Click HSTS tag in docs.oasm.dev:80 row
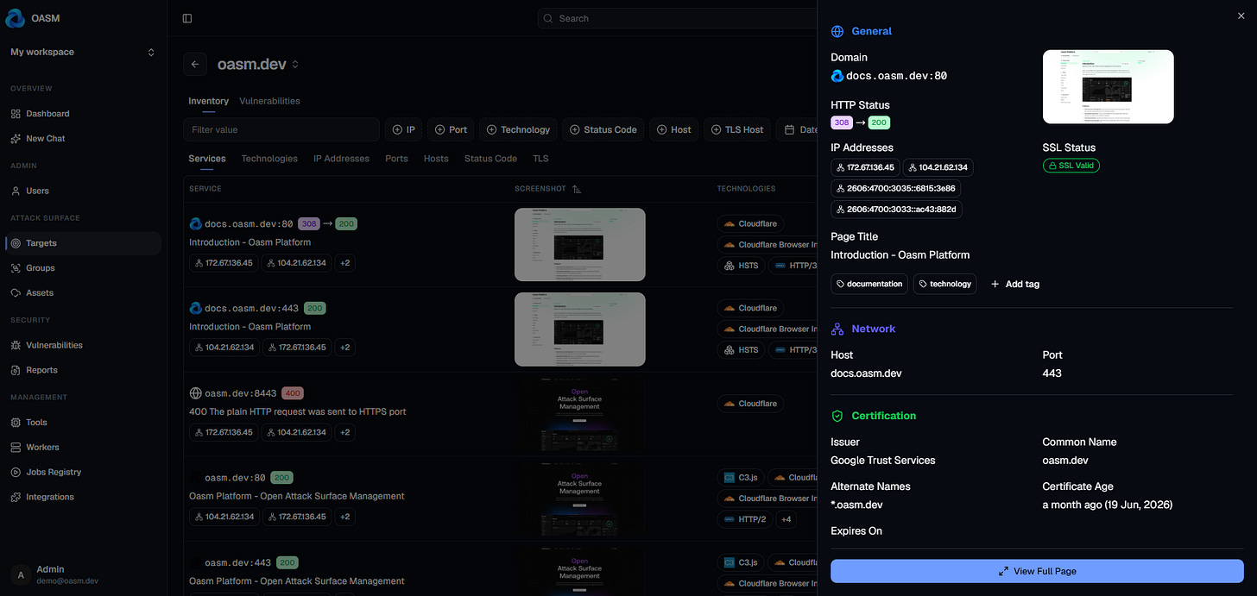The width and height of the screenshot is (1257, 596). click(742, 266)
